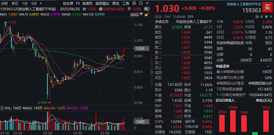
Task: Click the 2522 net inflow bar
Action: 266,121
